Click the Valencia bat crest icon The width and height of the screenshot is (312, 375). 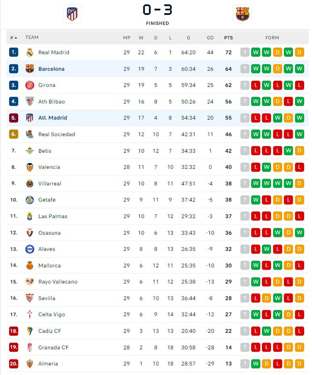pyautogui.click(x=30, y=167)
